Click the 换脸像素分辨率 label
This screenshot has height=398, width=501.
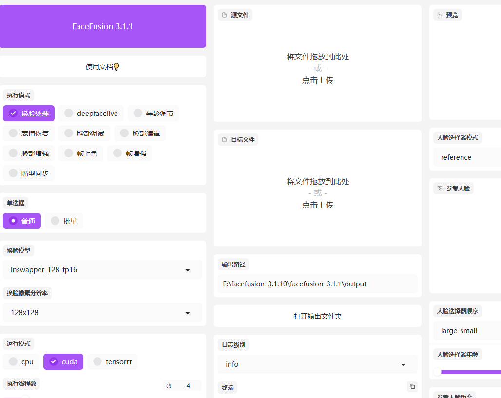pyautogui.click(x=27, y=293)
